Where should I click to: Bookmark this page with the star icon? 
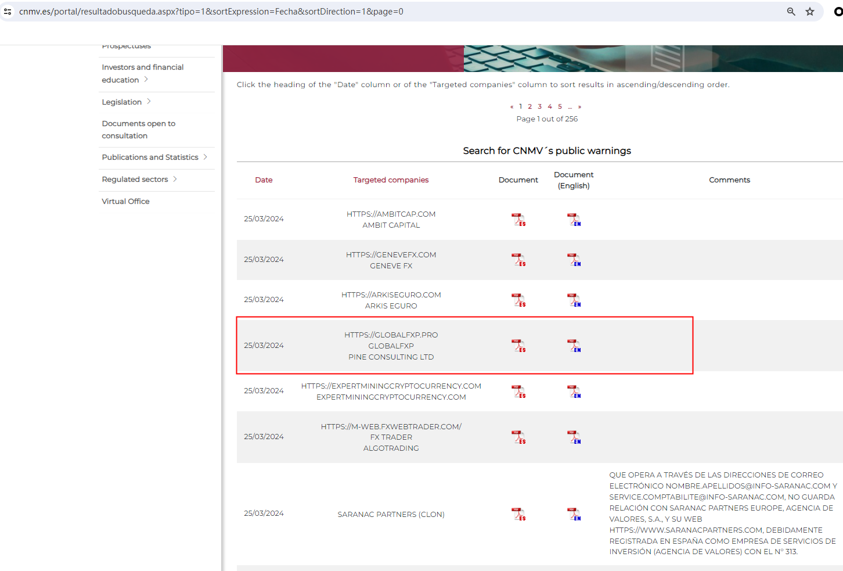(809, 12)
